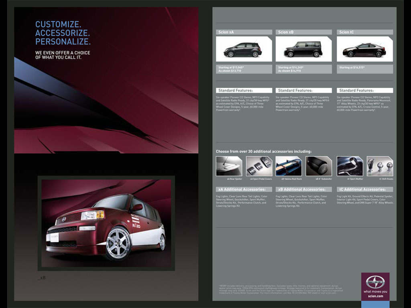Click the 'CUSTOMIZE.' headline word

click(58, 24)
